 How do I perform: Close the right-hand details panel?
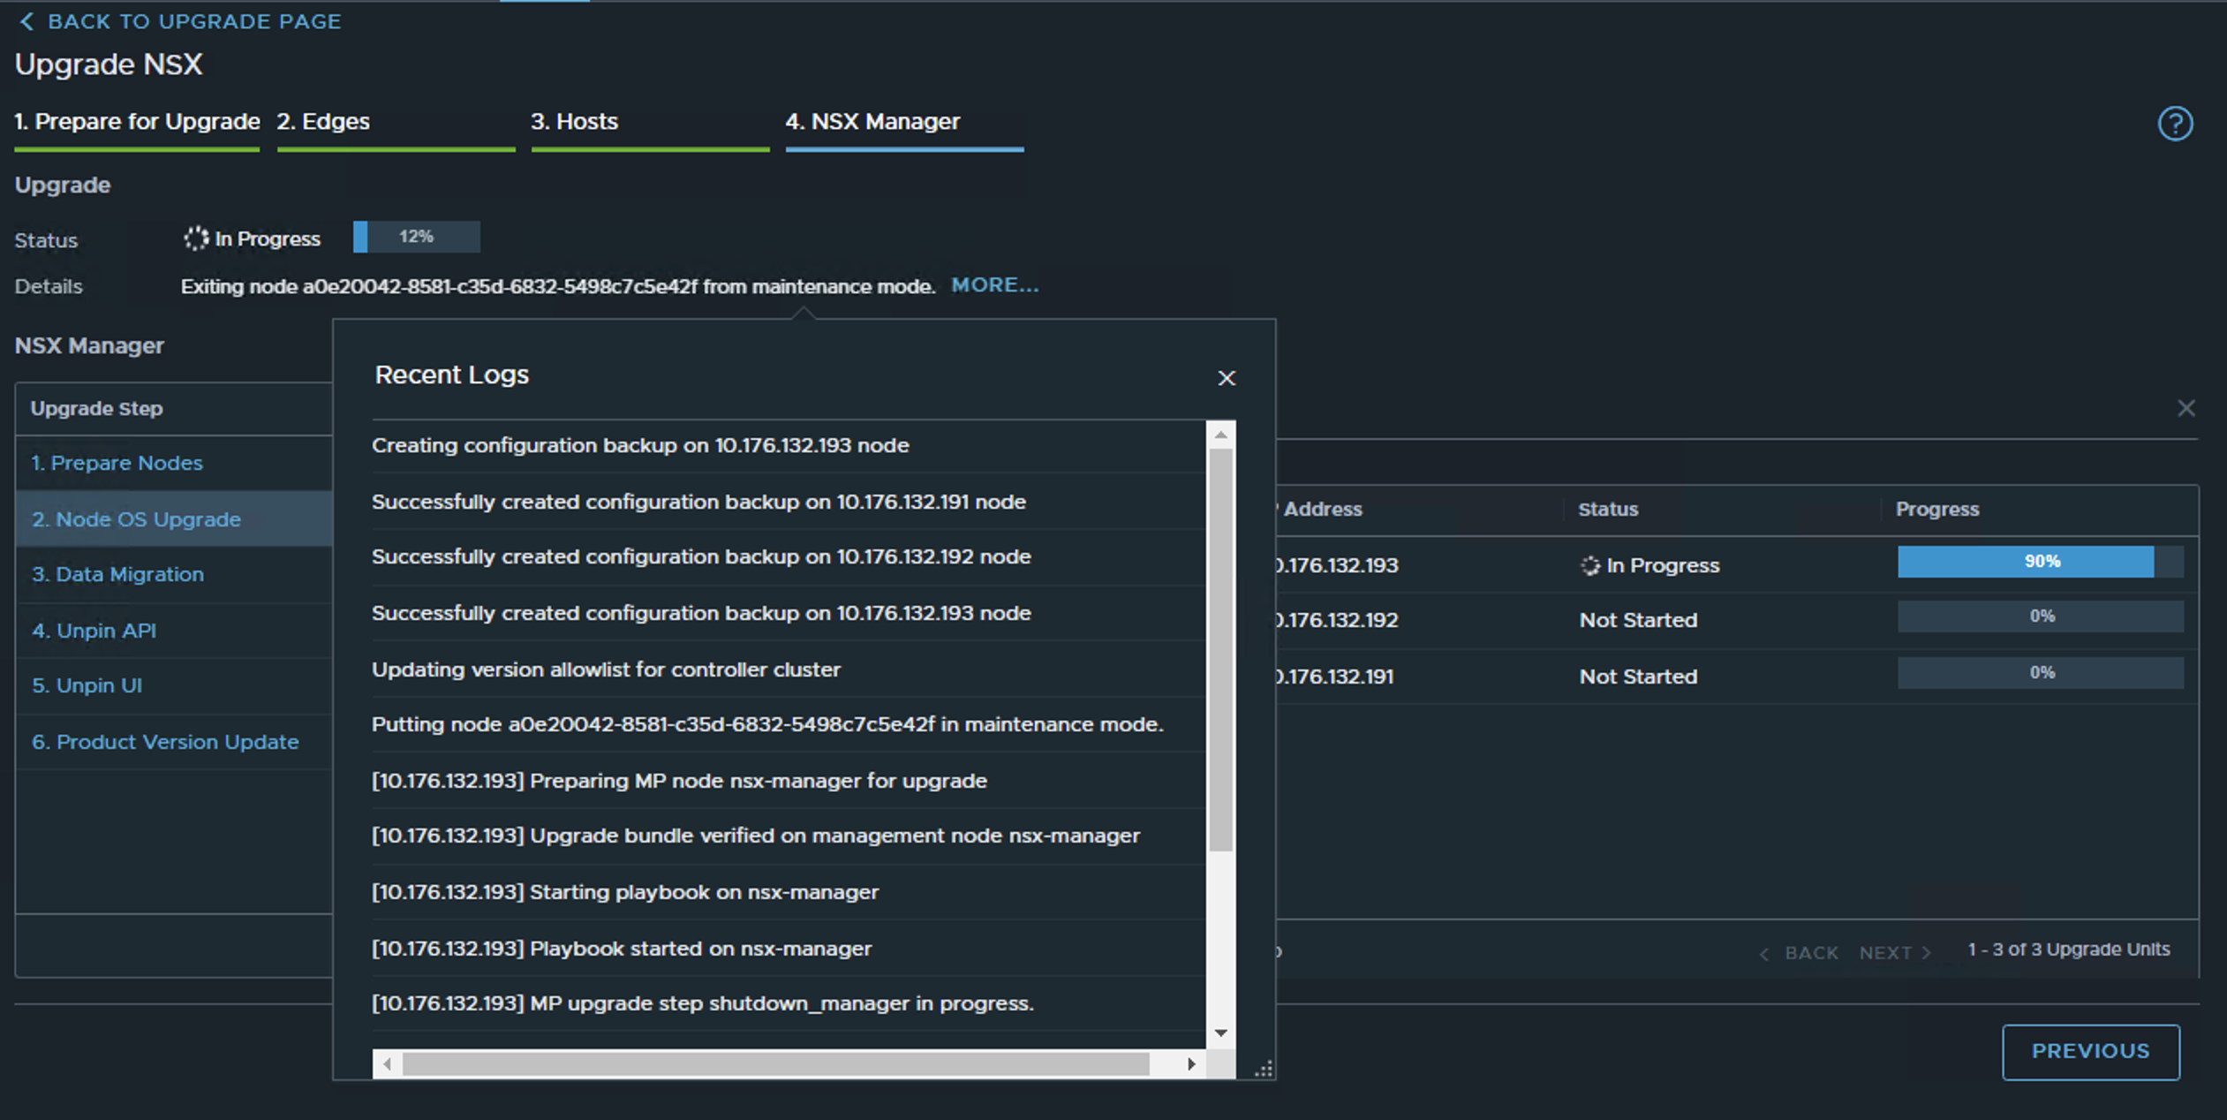point(2185,408)
